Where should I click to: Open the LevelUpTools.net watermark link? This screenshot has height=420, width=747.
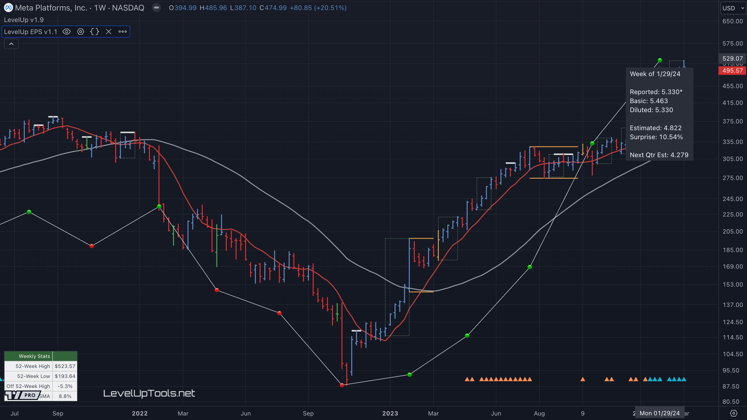(149, 393)
